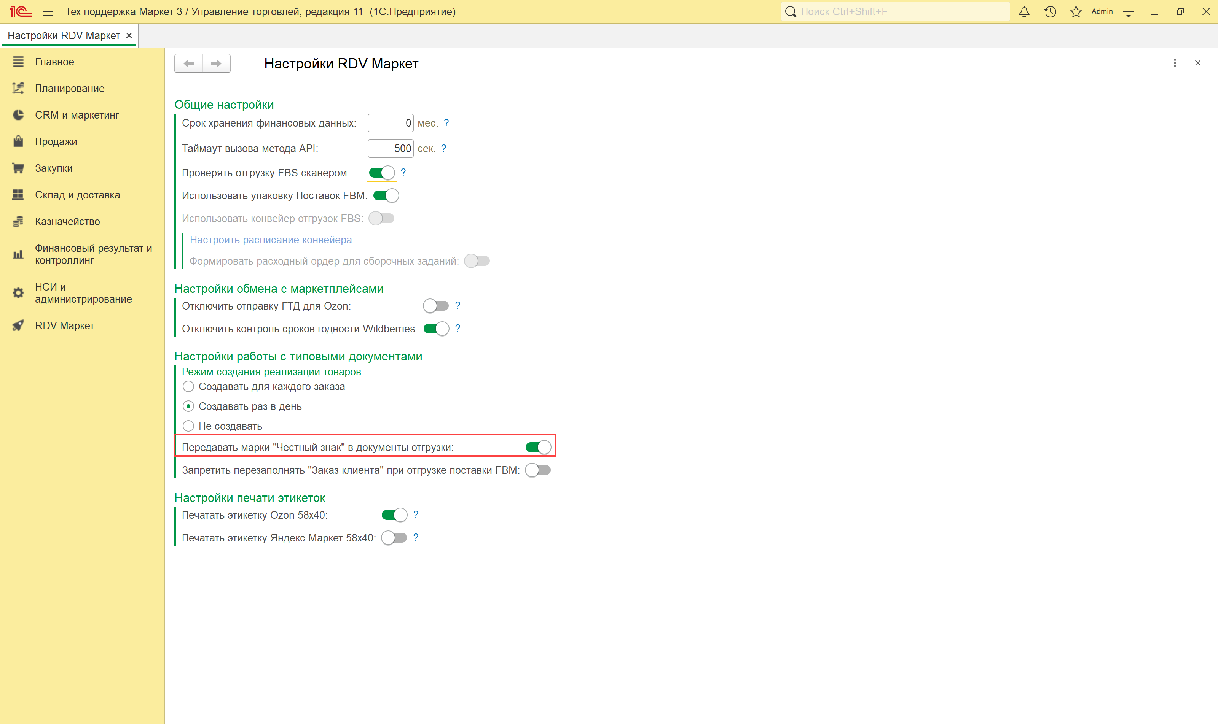Switch to the Настройки RDV Маркет tab
This screenshot has height=724, width=1218.
[x=64, y=36]
